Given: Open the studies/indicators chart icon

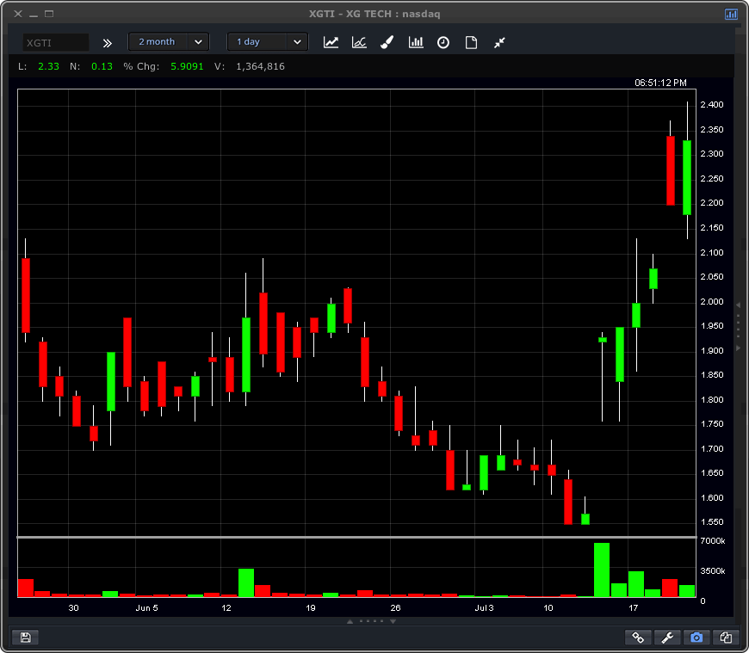Looking at the screenshot, I should (359, 42).
